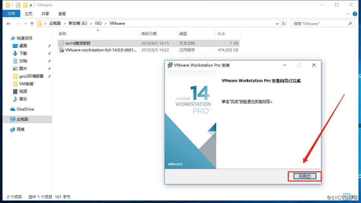Viewport: 361px width, 203px height.
Task: Open Explorer help question mark icon
Action: pyautogui.click(x=355, y=14)
